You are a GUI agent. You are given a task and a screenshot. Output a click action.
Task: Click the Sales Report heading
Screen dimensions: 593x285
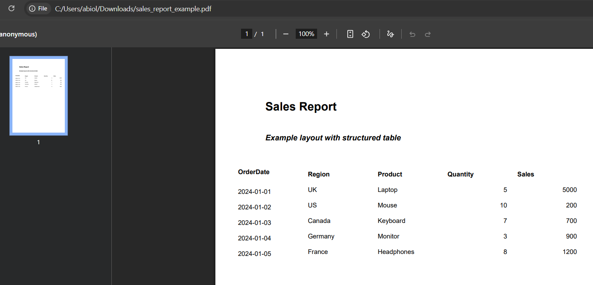pos(301,107)
